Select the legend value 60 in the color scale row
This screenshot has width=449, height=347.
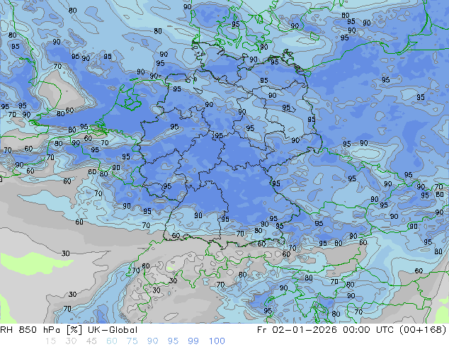[x=112, y=341]
